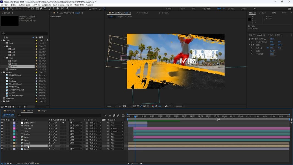This screenshot has height=165, width=293.
Task: Switch to the MainComp timeline tab
Action: pyautogui.click(x=11, y=111)
